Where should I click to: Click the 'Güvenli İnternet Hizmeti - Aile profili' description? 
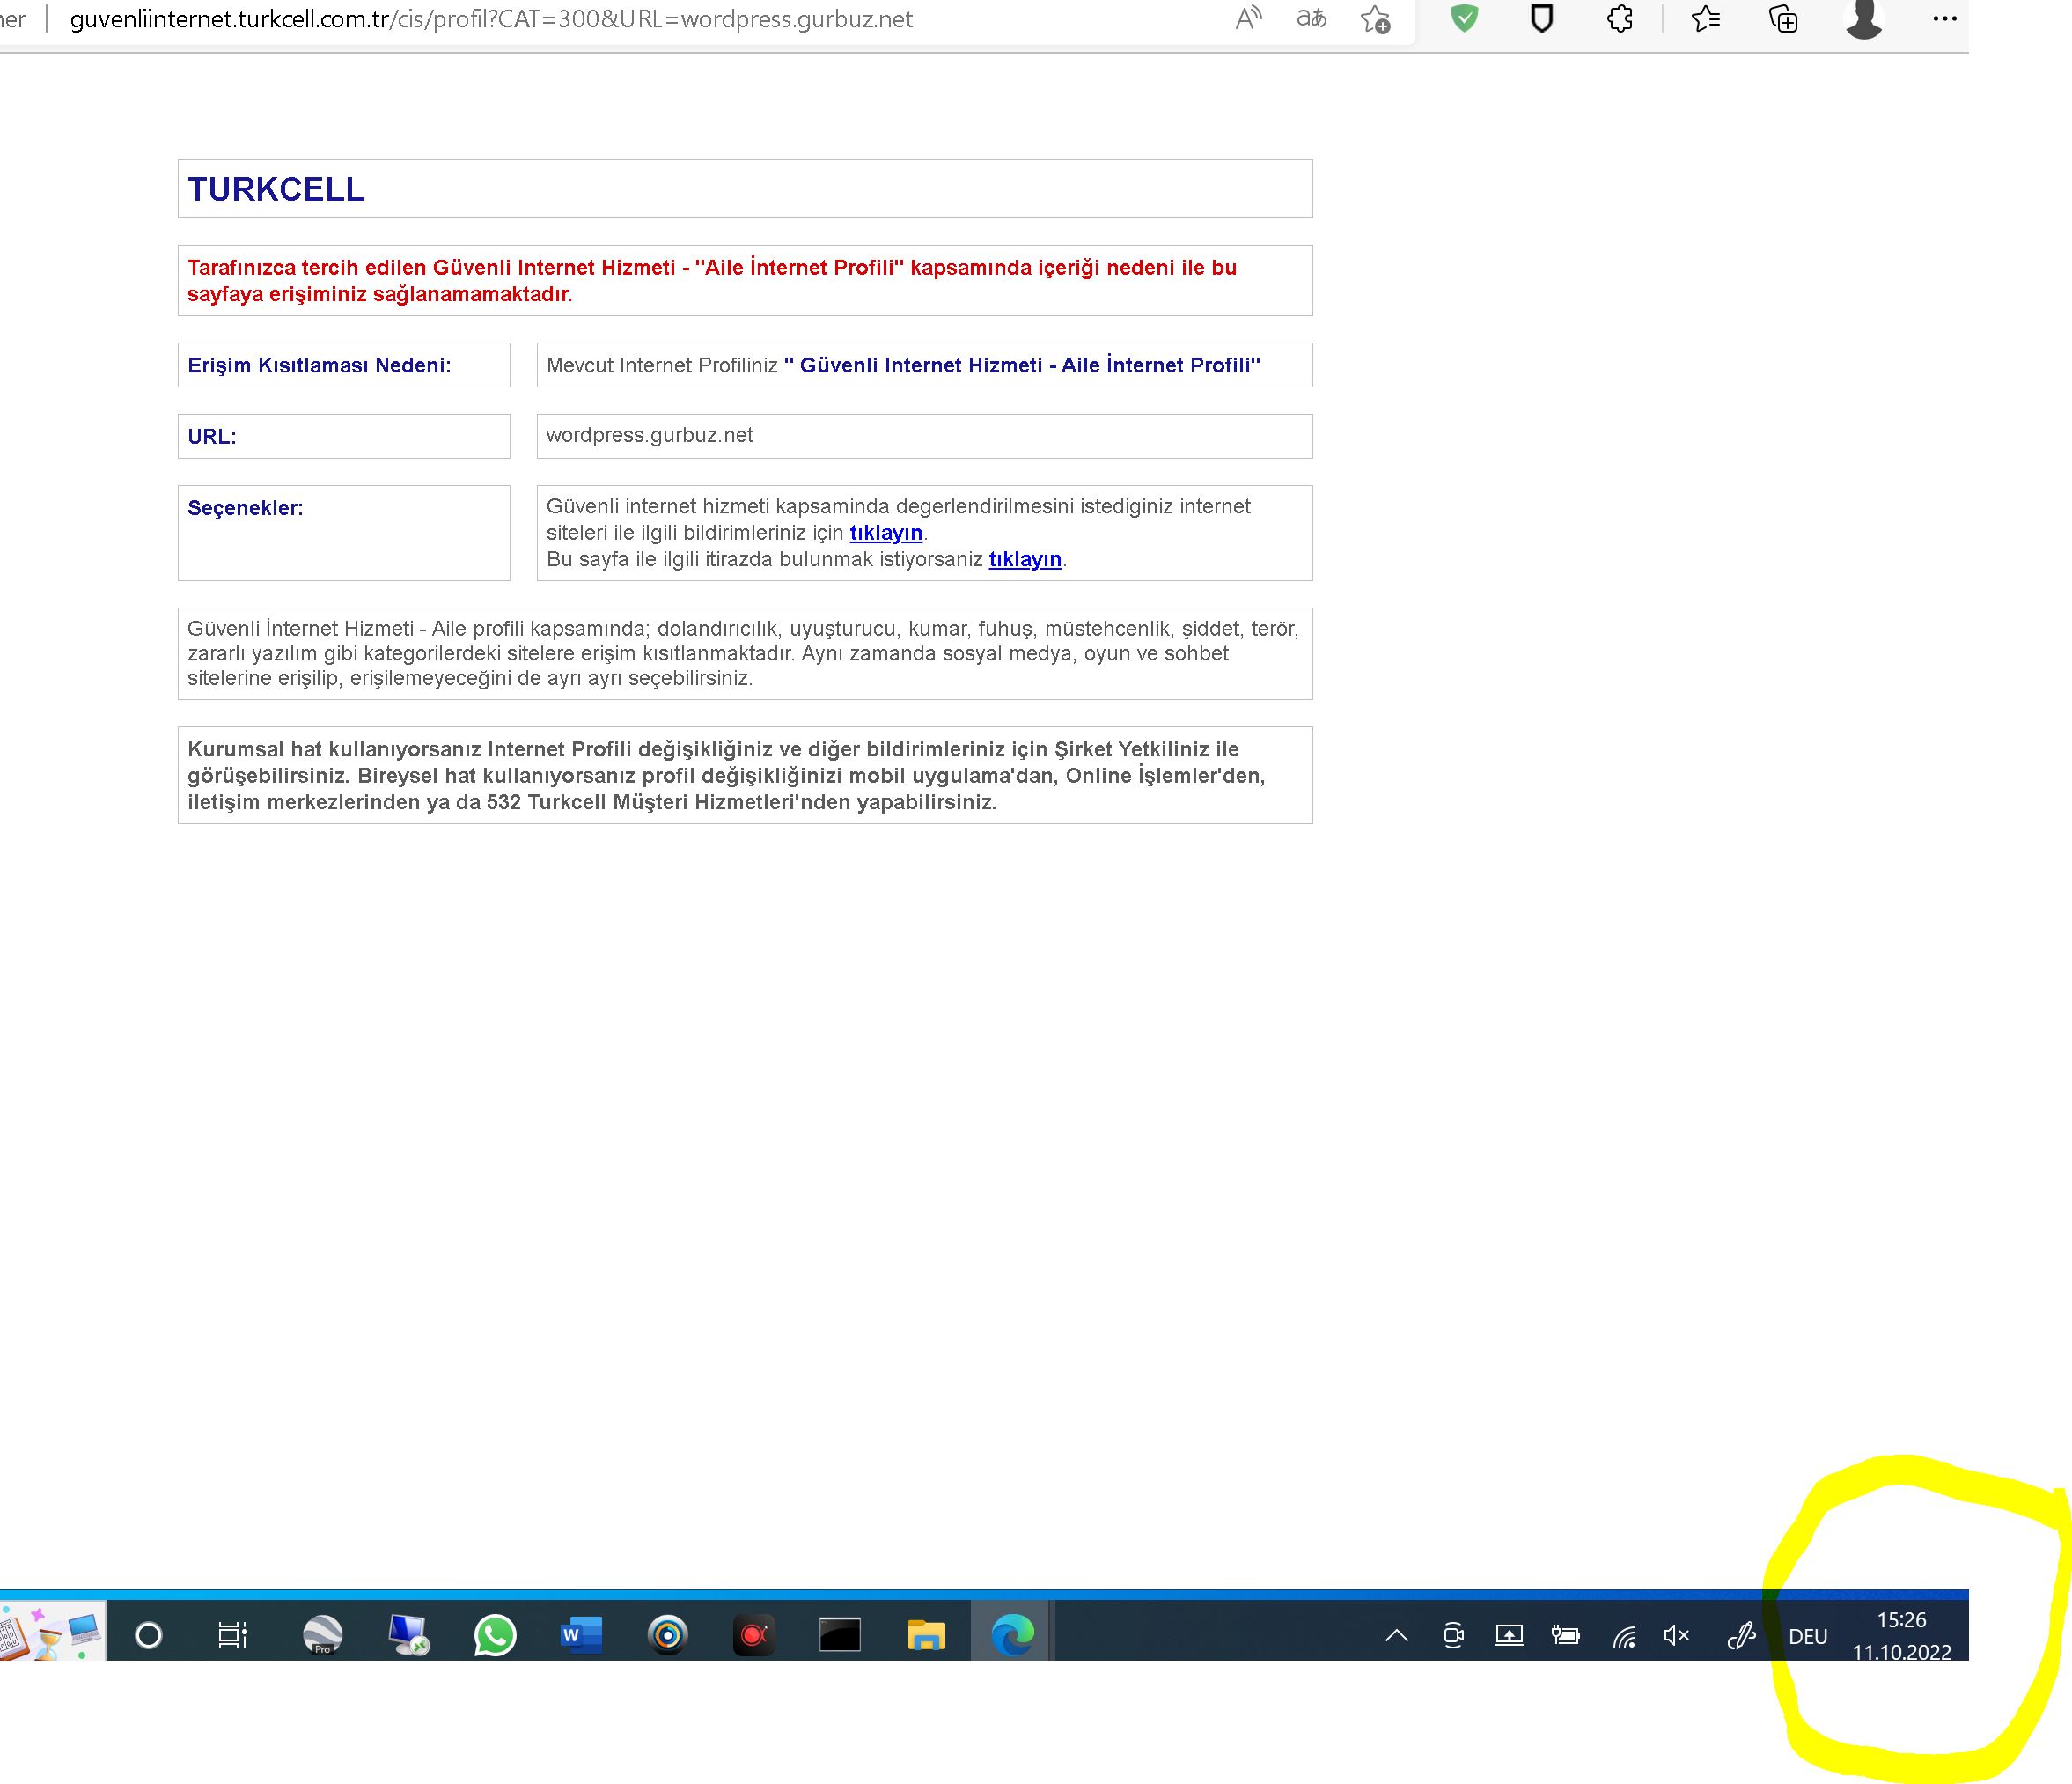coord(743,653)
